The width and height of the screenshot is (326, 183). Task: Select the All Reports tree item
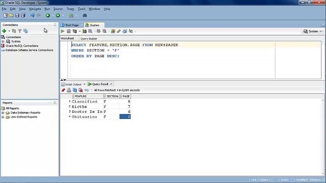[x=12, y=108]
